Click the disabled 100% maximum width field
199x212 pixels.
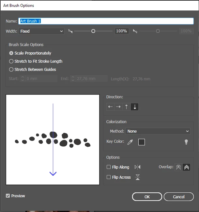(x=186, y=31)
